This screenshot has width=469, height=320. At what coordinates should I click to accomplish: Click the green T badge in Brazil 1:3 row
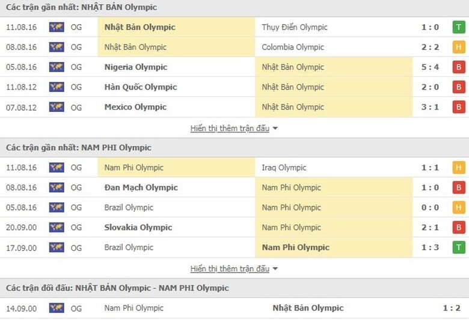[x=459, y=247]
